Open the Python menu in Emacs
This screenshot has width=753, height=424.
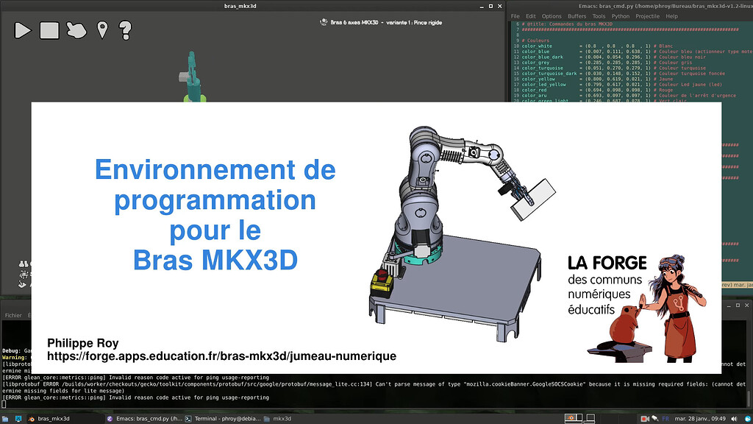point(620,15)
